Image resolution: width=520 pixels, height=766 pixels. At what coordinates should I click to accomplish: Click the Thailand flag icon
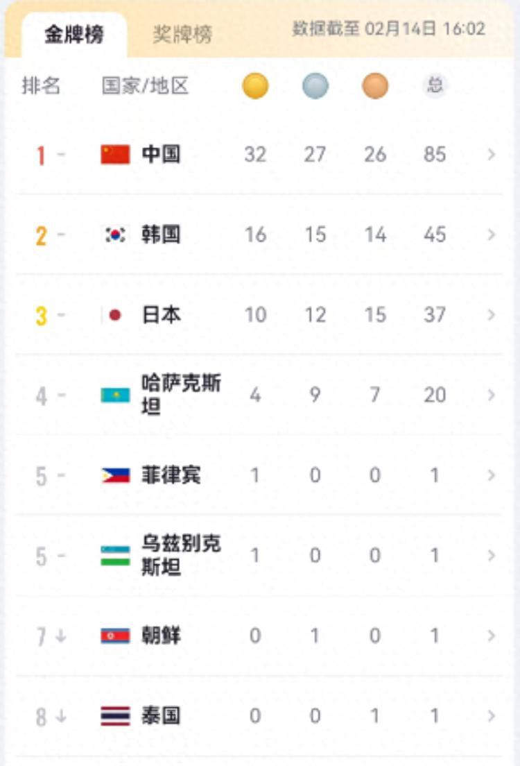[x=115, y=716]
